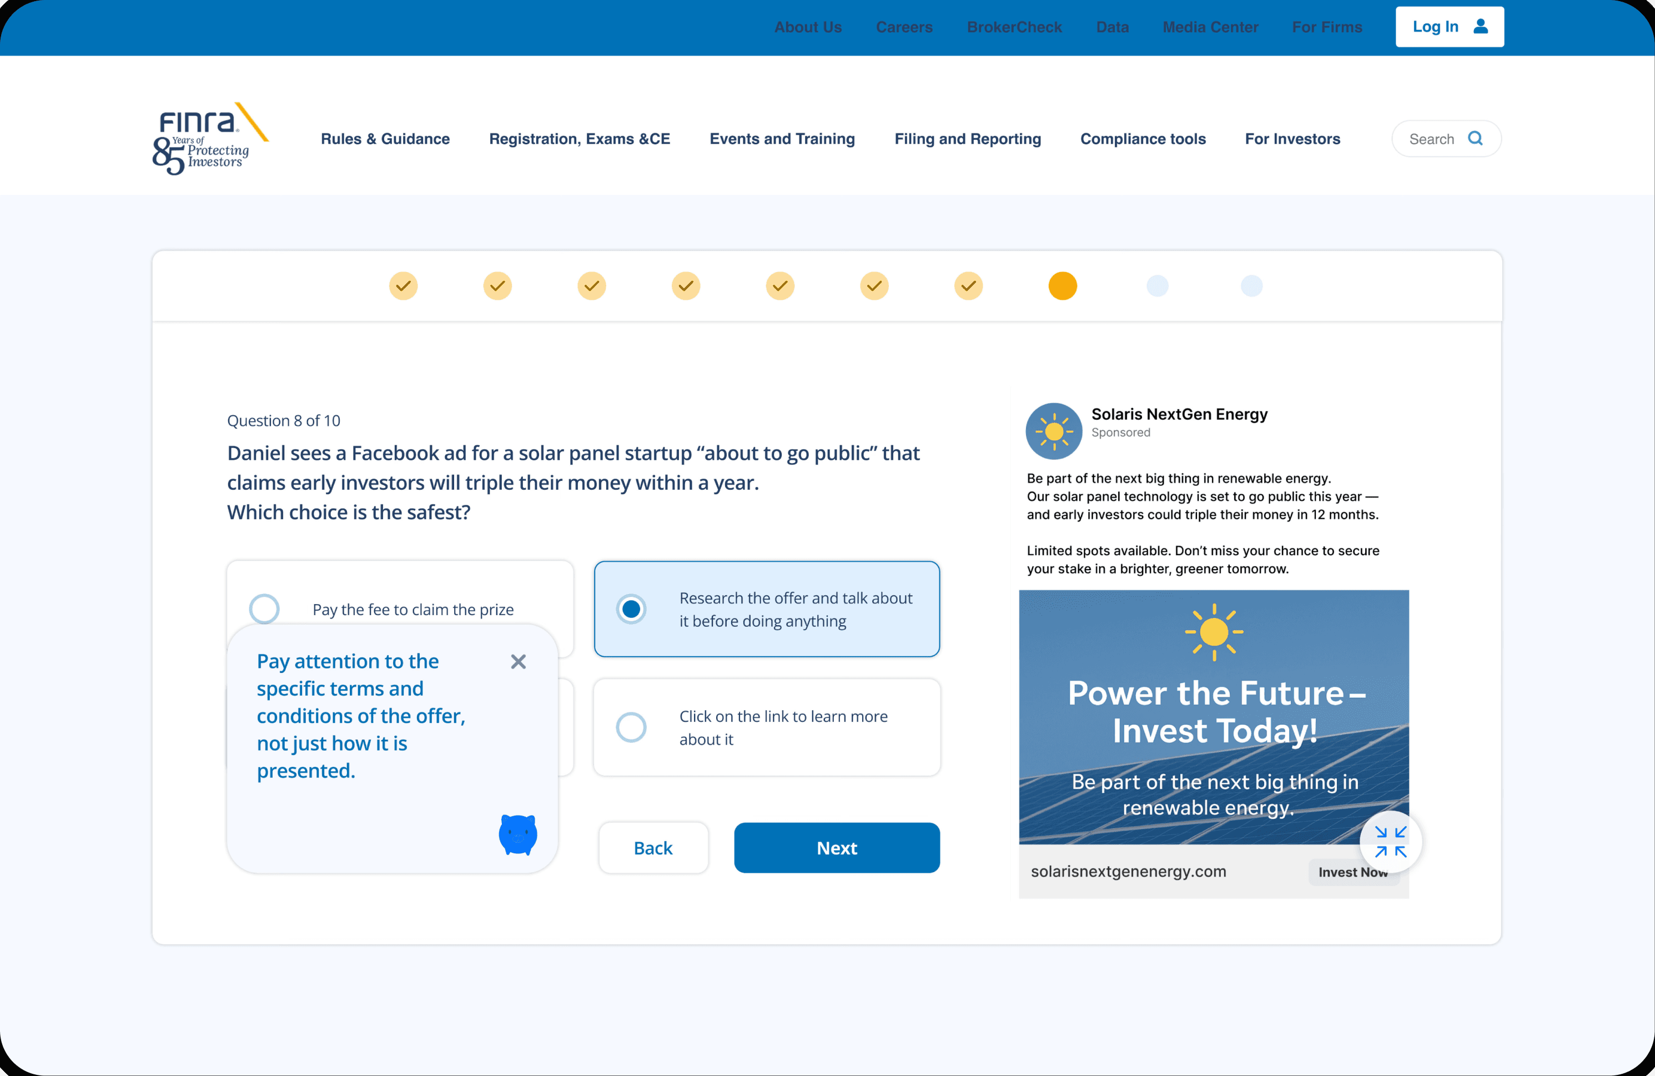Click the user profile icon in Log In
Image resolution: width=1655 pixels, height=1076 pixels.
[x=1481, y=27]
